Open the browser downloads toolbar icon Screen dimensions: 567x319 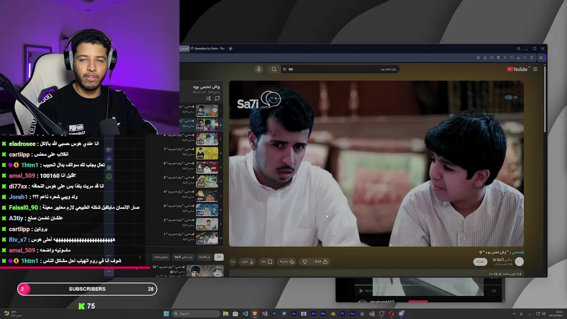(x=518, y=58)
